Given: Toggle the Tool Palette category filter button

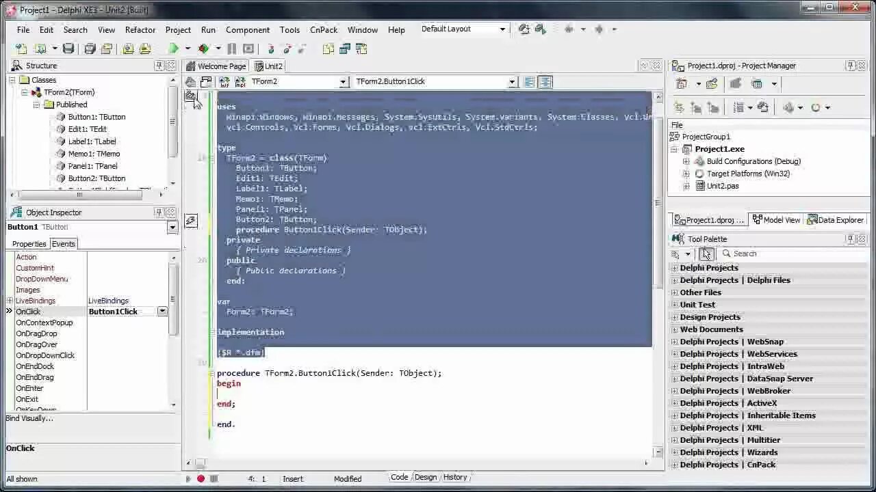Looking at the screenshot, I should pyautogui.click(x=707, y=254).
